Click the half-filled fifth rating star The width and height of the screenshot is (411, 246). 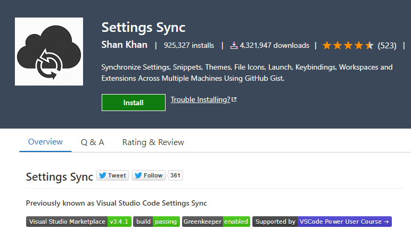pos(369,46)
